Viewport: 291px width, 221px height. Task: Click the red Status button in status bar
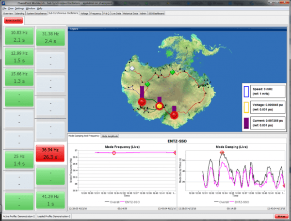[281, 216]
